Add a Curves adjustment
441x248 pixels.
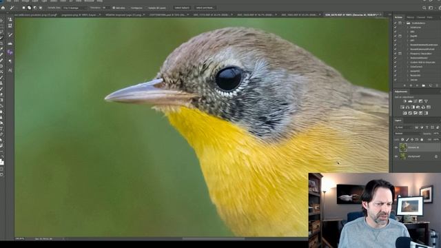pyautogui.click(x=416, y=101)
